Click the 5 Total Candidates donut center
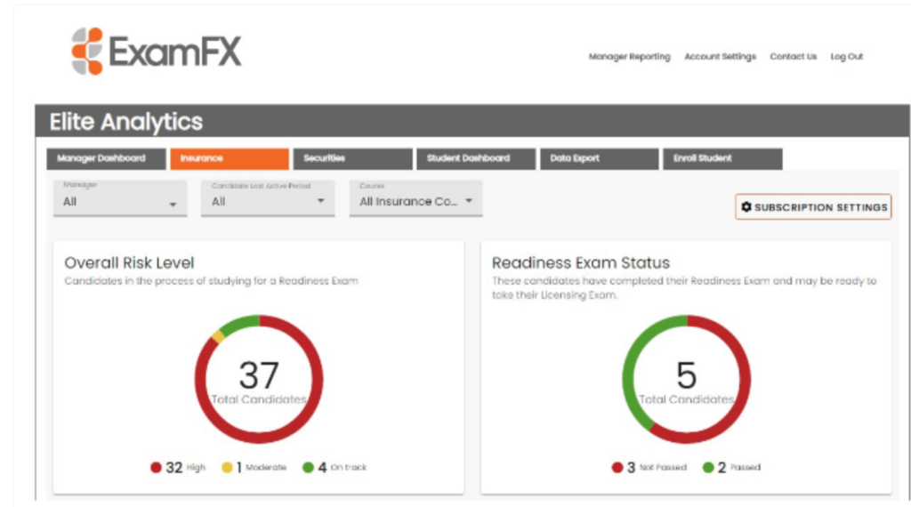The width and height of the screenshot is (911, 507). click(687, 380)
